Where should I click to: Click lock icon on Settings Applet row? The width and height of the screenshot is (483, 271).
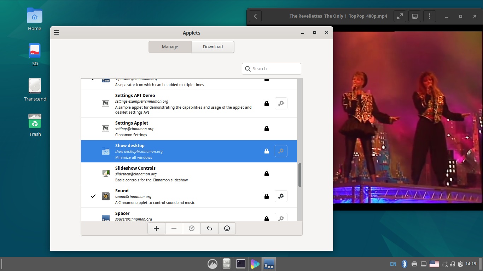[x=267, y=128]
